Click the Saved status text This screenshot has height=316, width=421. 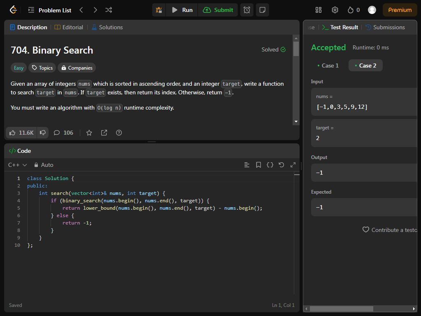pyautogui.click(x=15, y=305)
